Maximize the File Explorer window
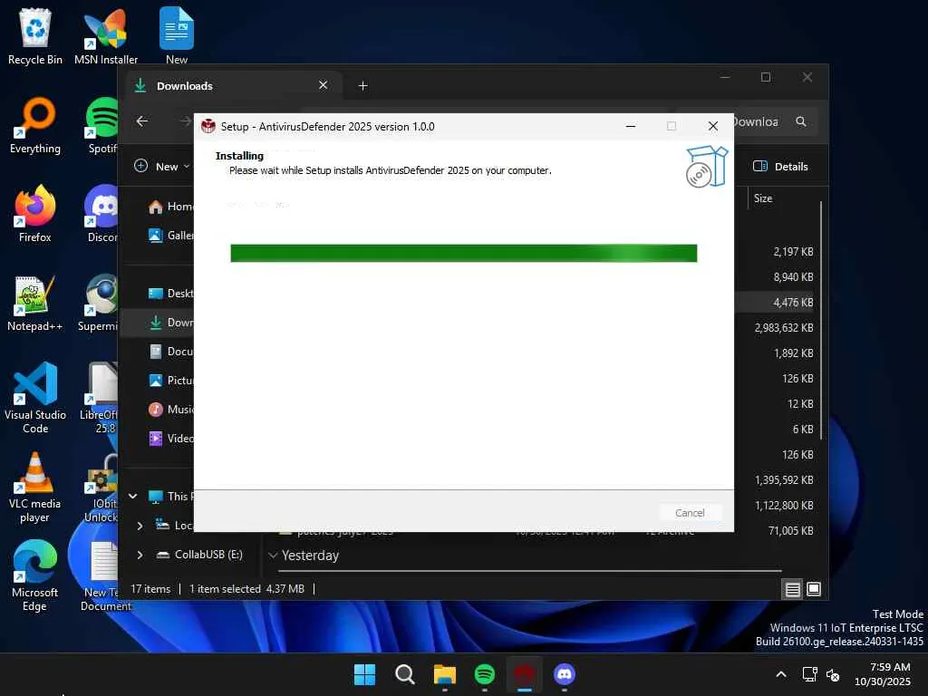 [766, 77]
